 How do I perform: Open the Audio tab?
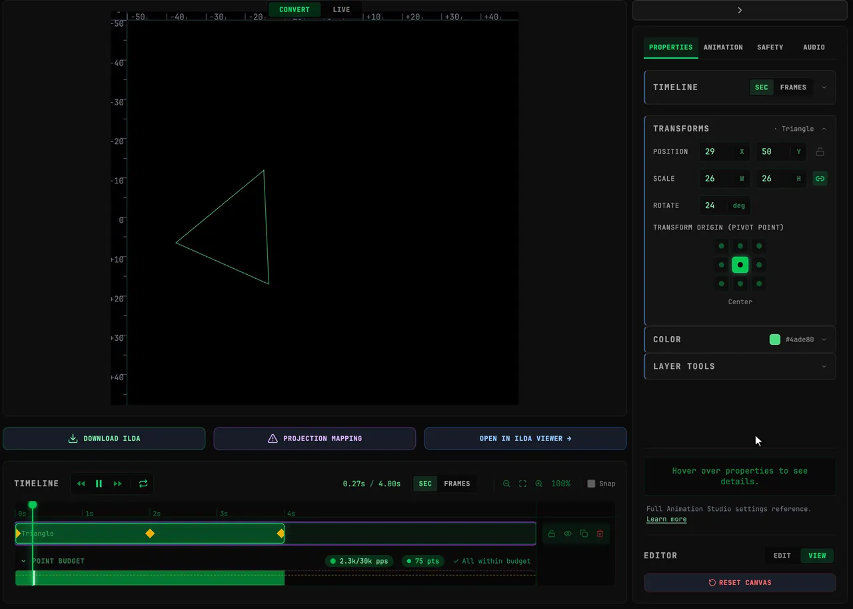tap(814, 47)
